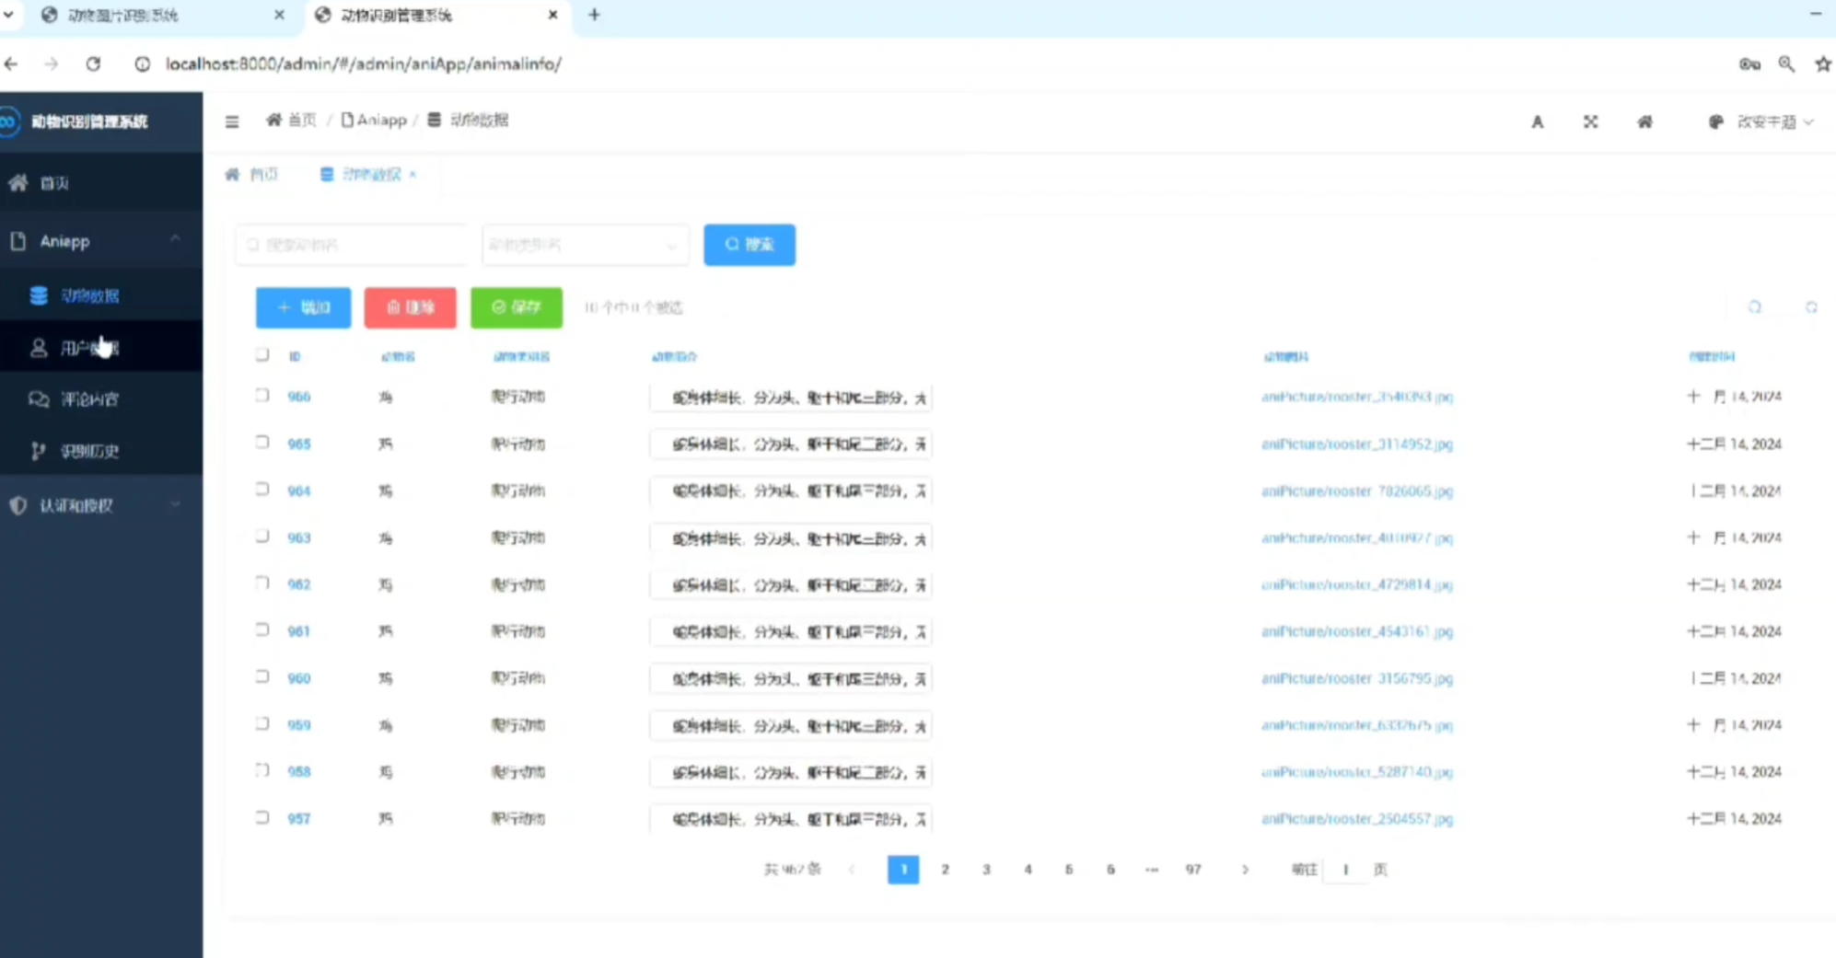The height and width of the screenshot is (958, 1836).
Task: Click the red delete button
Action: (410, 307)
